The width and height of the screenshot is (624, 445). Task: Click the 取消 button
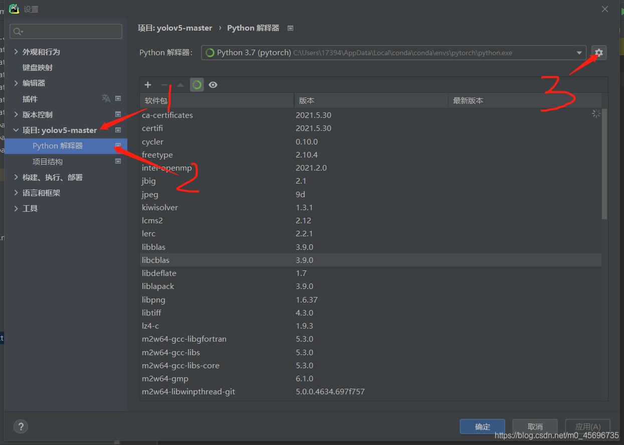(x=535, y=426)
